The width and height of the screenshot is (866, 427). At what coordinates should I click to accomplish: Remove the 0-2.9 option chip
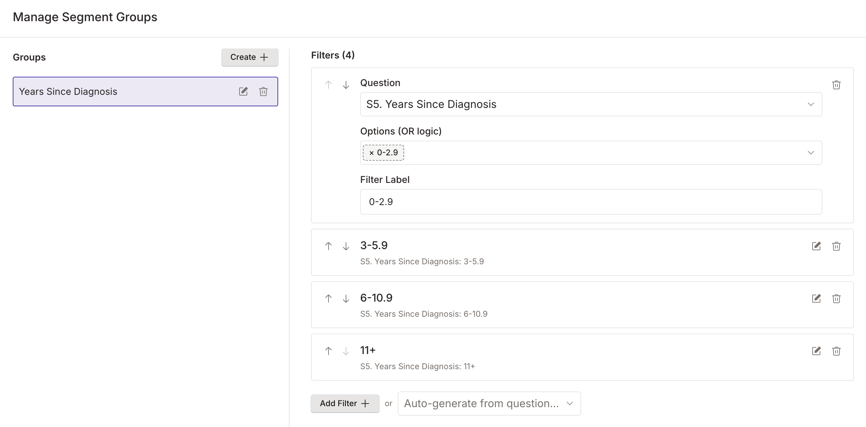pos(371,152)
